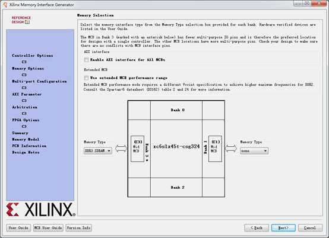Click C3 under Arbitration
329x238 pixels.
[x=24, y=114]
